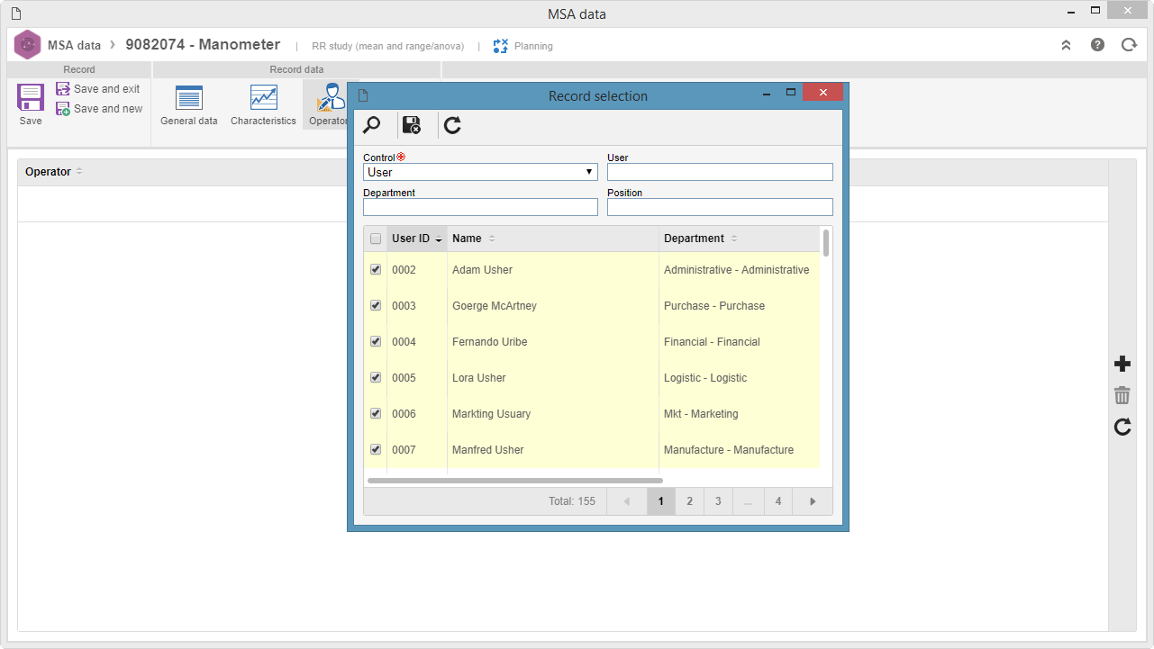Image resolution: width=1154 pixels, height=649 pixels.
Task: Click the trash icon to delete operator
Action: click(1122, 395)
